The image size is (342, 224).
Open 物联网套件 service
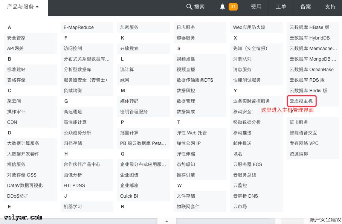coord(188,207)
